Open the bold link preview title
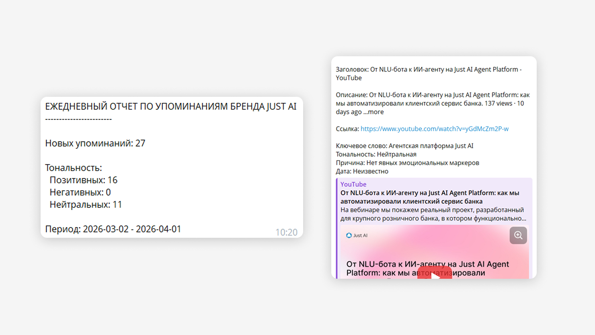This screenshot has width=595, height=335. pos(429,197)
